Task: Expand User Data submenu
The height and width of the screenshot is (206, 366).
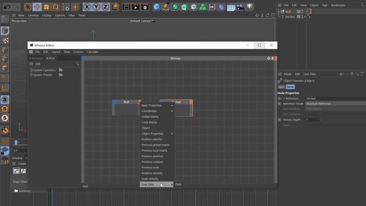Action: (x=157, y=184)
